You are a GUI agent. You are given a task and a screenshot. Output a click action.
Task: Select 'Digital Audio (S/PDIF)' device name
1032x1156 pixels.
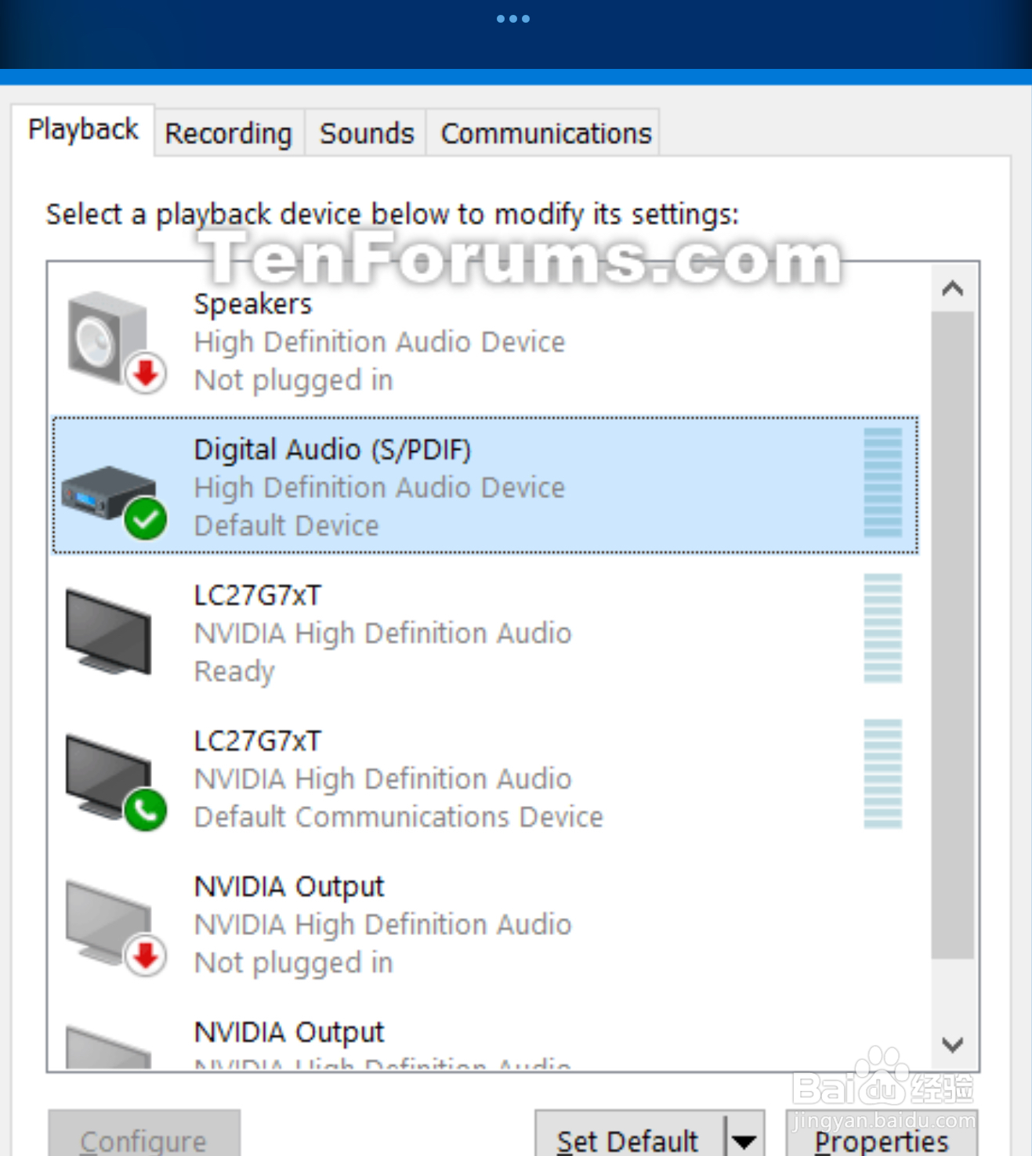[332, 450]
